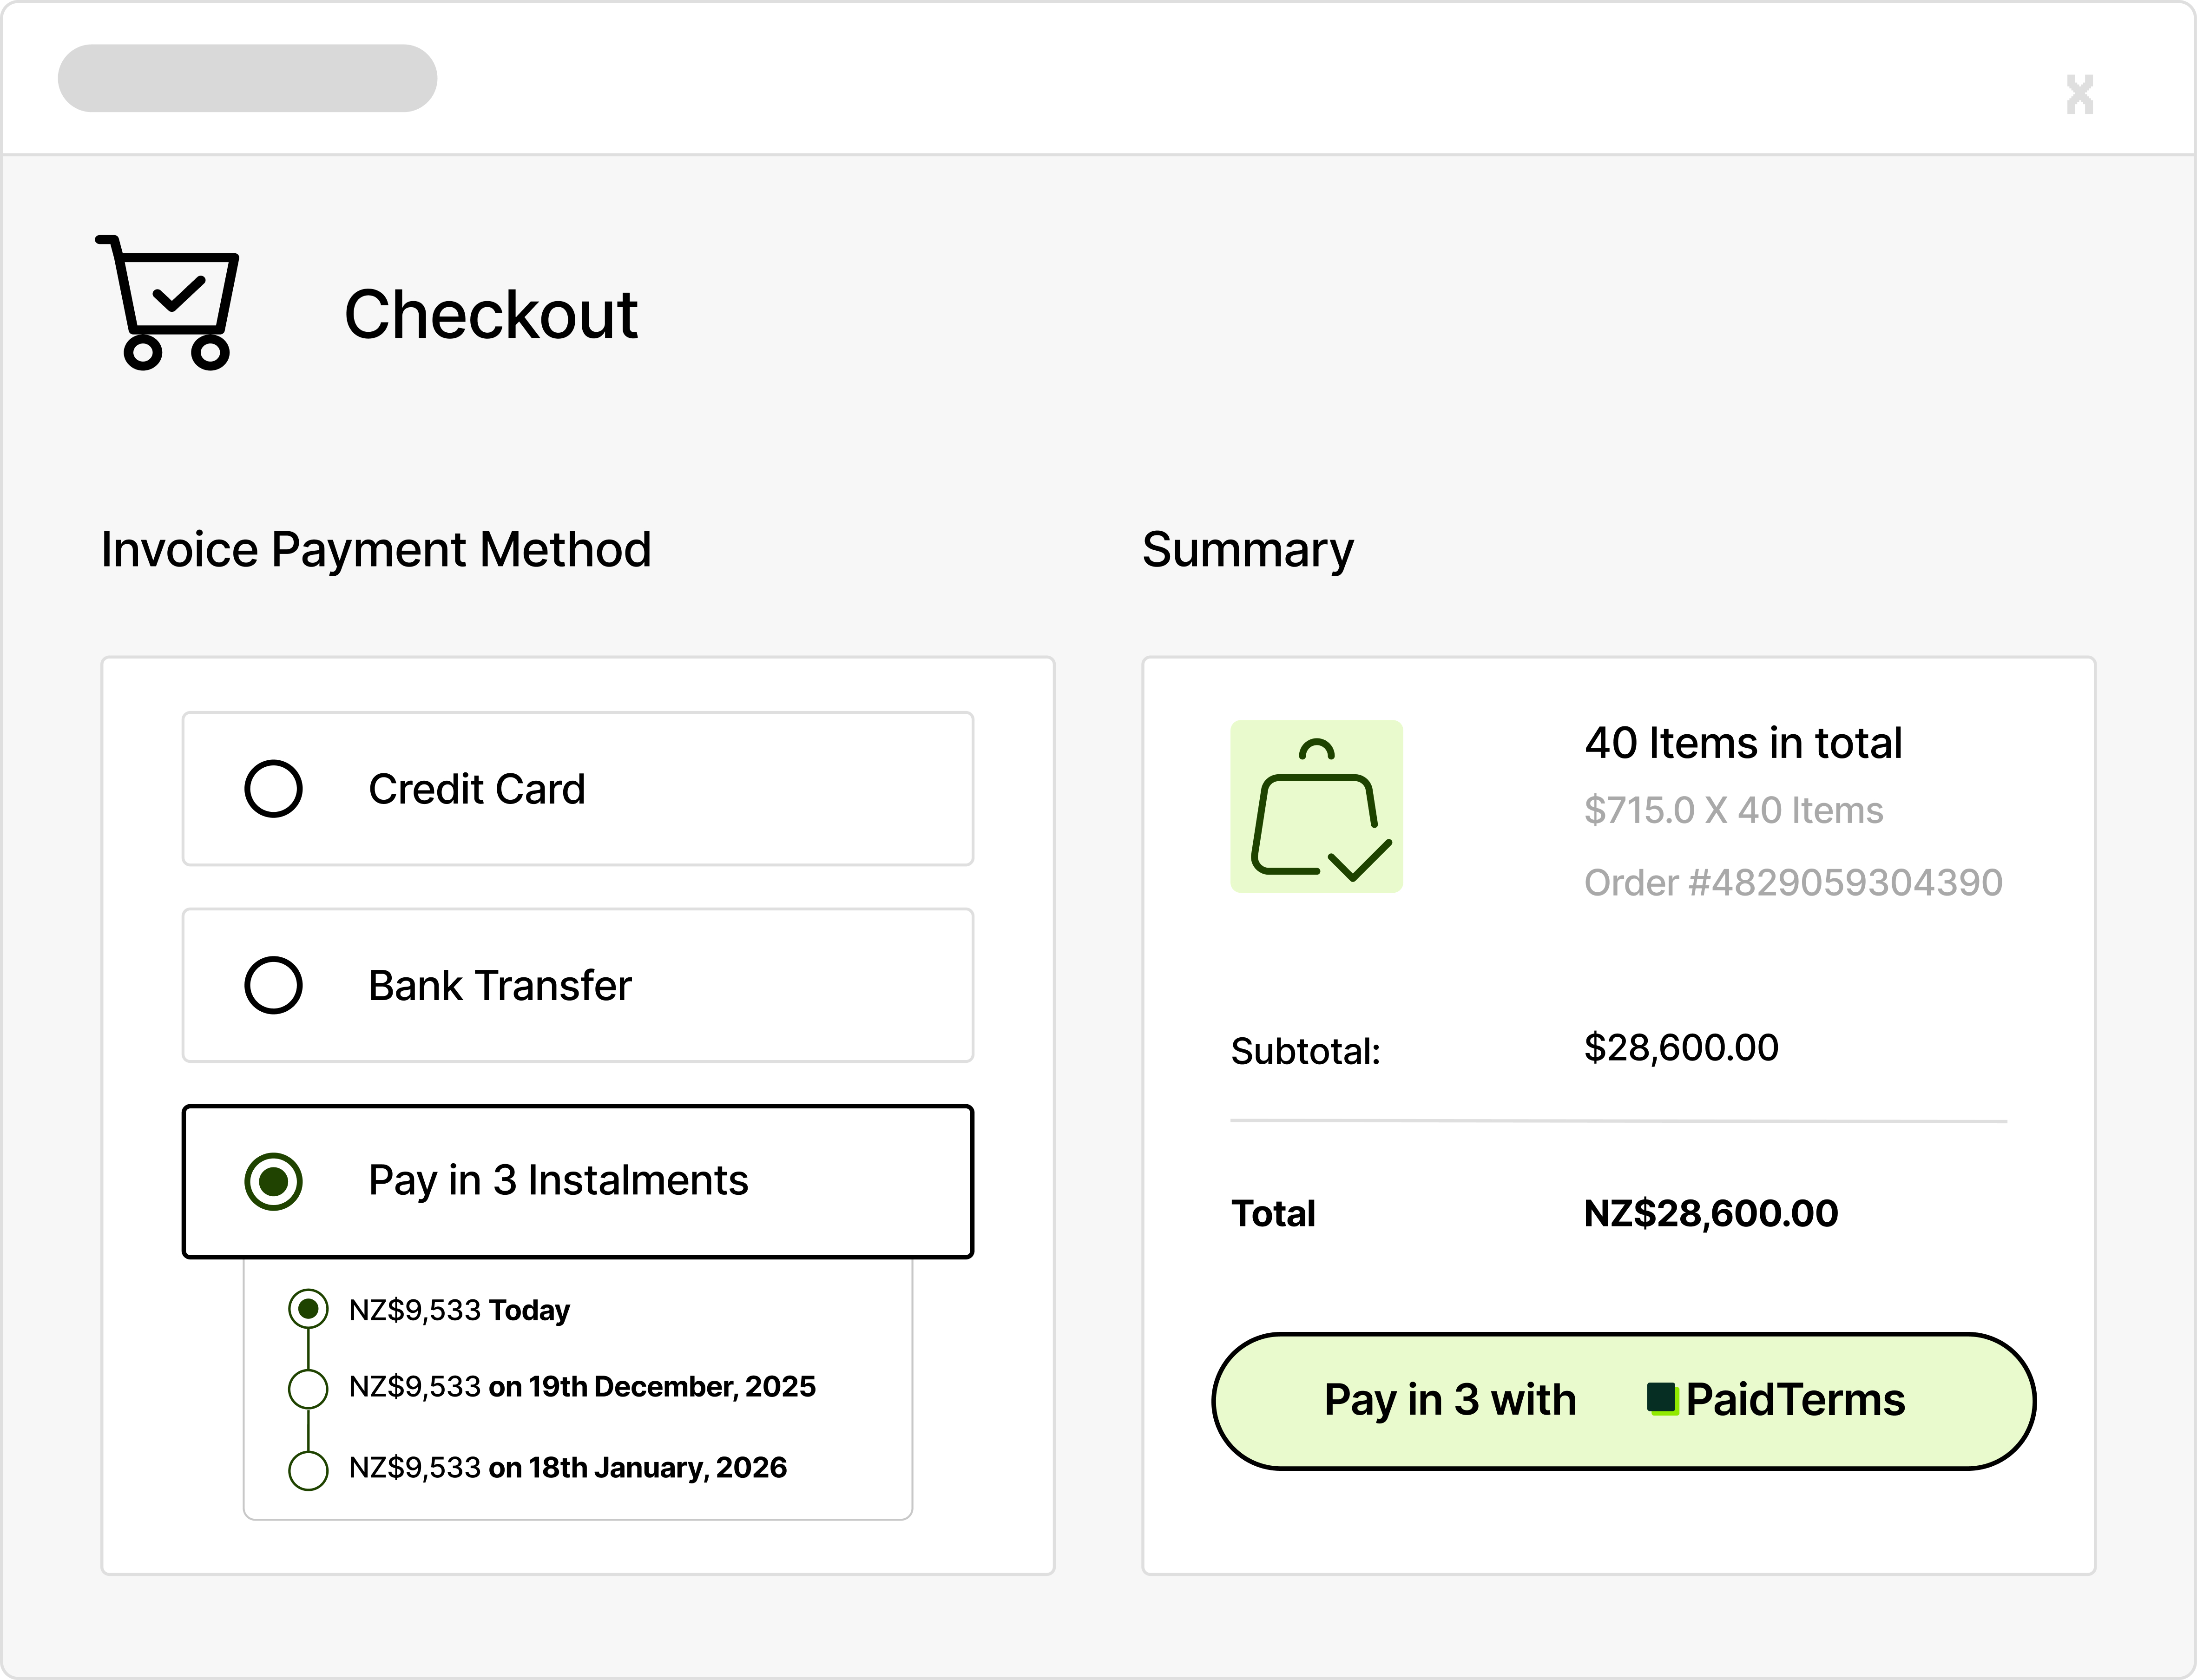The width and height of the screenshot is (2197, 1680).
Task: Click the Pay in 3 Instalments label
Action: (x=558, y=1181)
